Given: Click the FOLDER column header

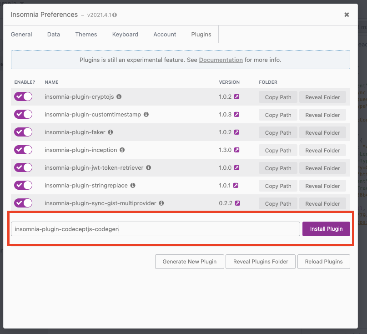Looking at the screenshot, I should [268, 82].
